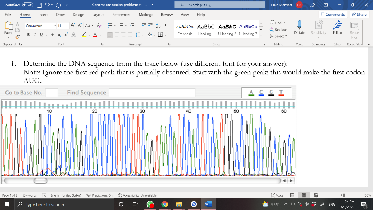Image resolution: width=373 pixels, height=210 pixels.
Task: Expand the Styles gallery
Action: pos(261,35)
